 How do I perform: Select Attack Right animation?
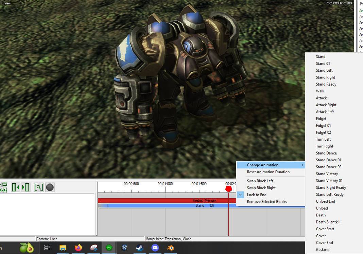coord(326,105)
